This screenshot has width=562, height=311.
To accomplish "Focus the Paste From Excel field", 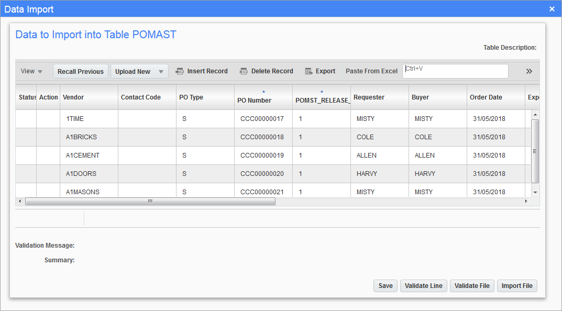I will [455, 71].
